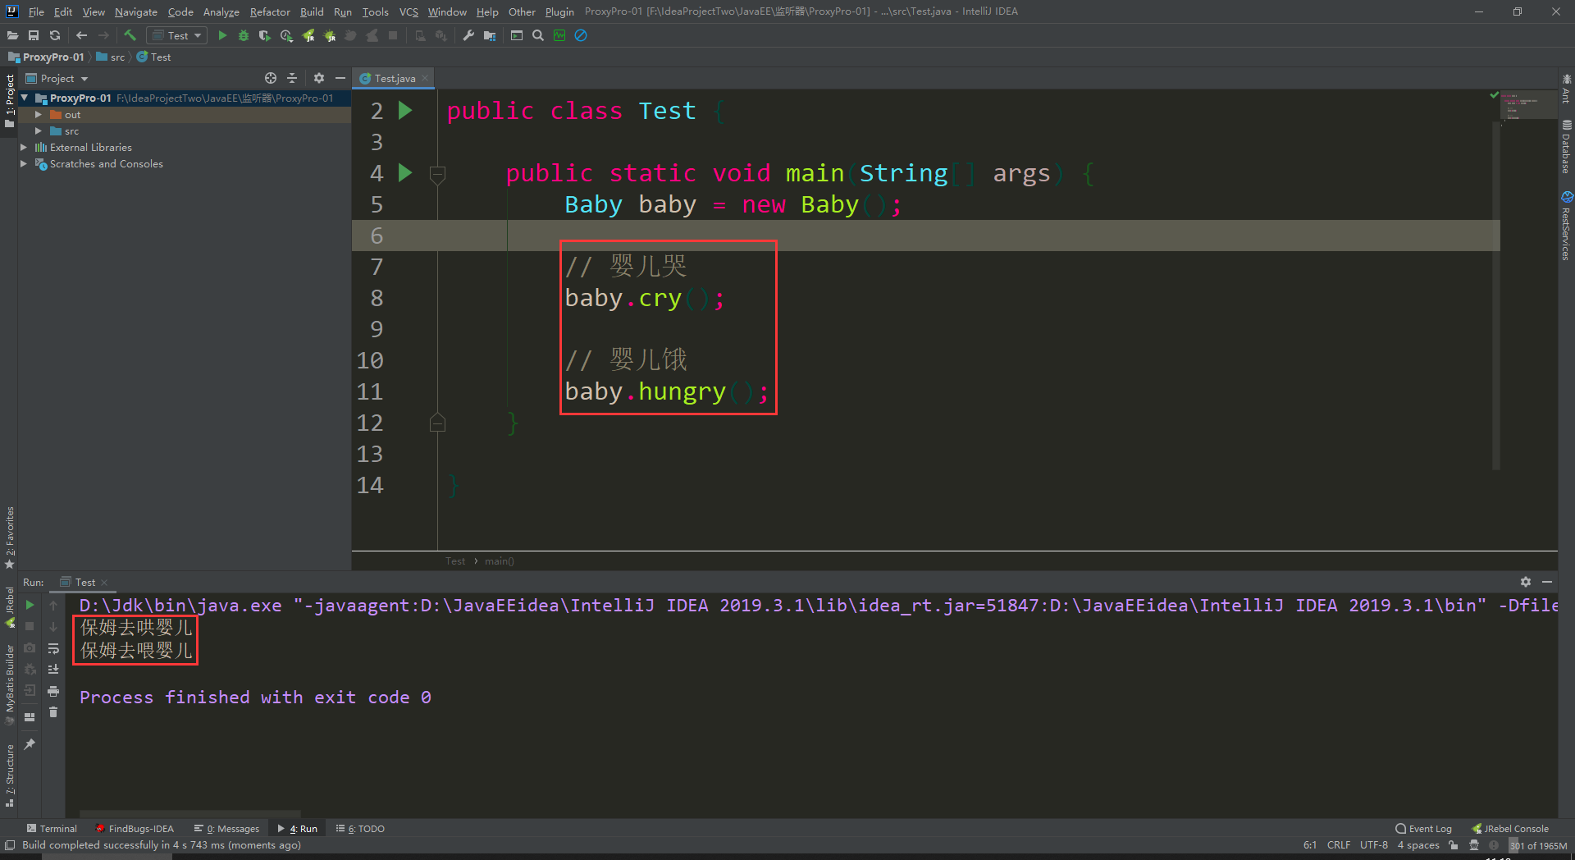Click the run gutter arrow beside the main method

(x=405, y=172)
